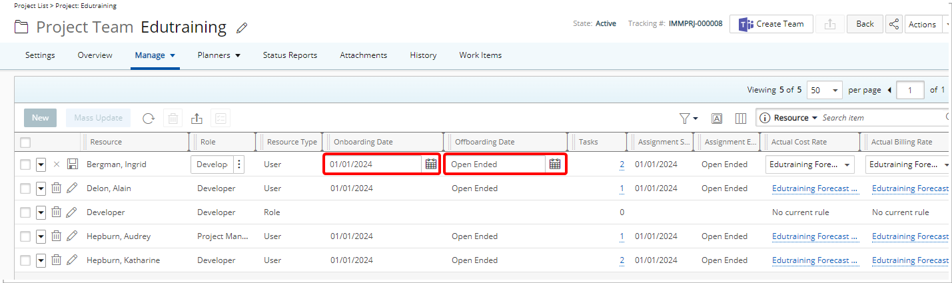Edit project name with the pencil icon
Screen dimensions: 952x283
242,28
